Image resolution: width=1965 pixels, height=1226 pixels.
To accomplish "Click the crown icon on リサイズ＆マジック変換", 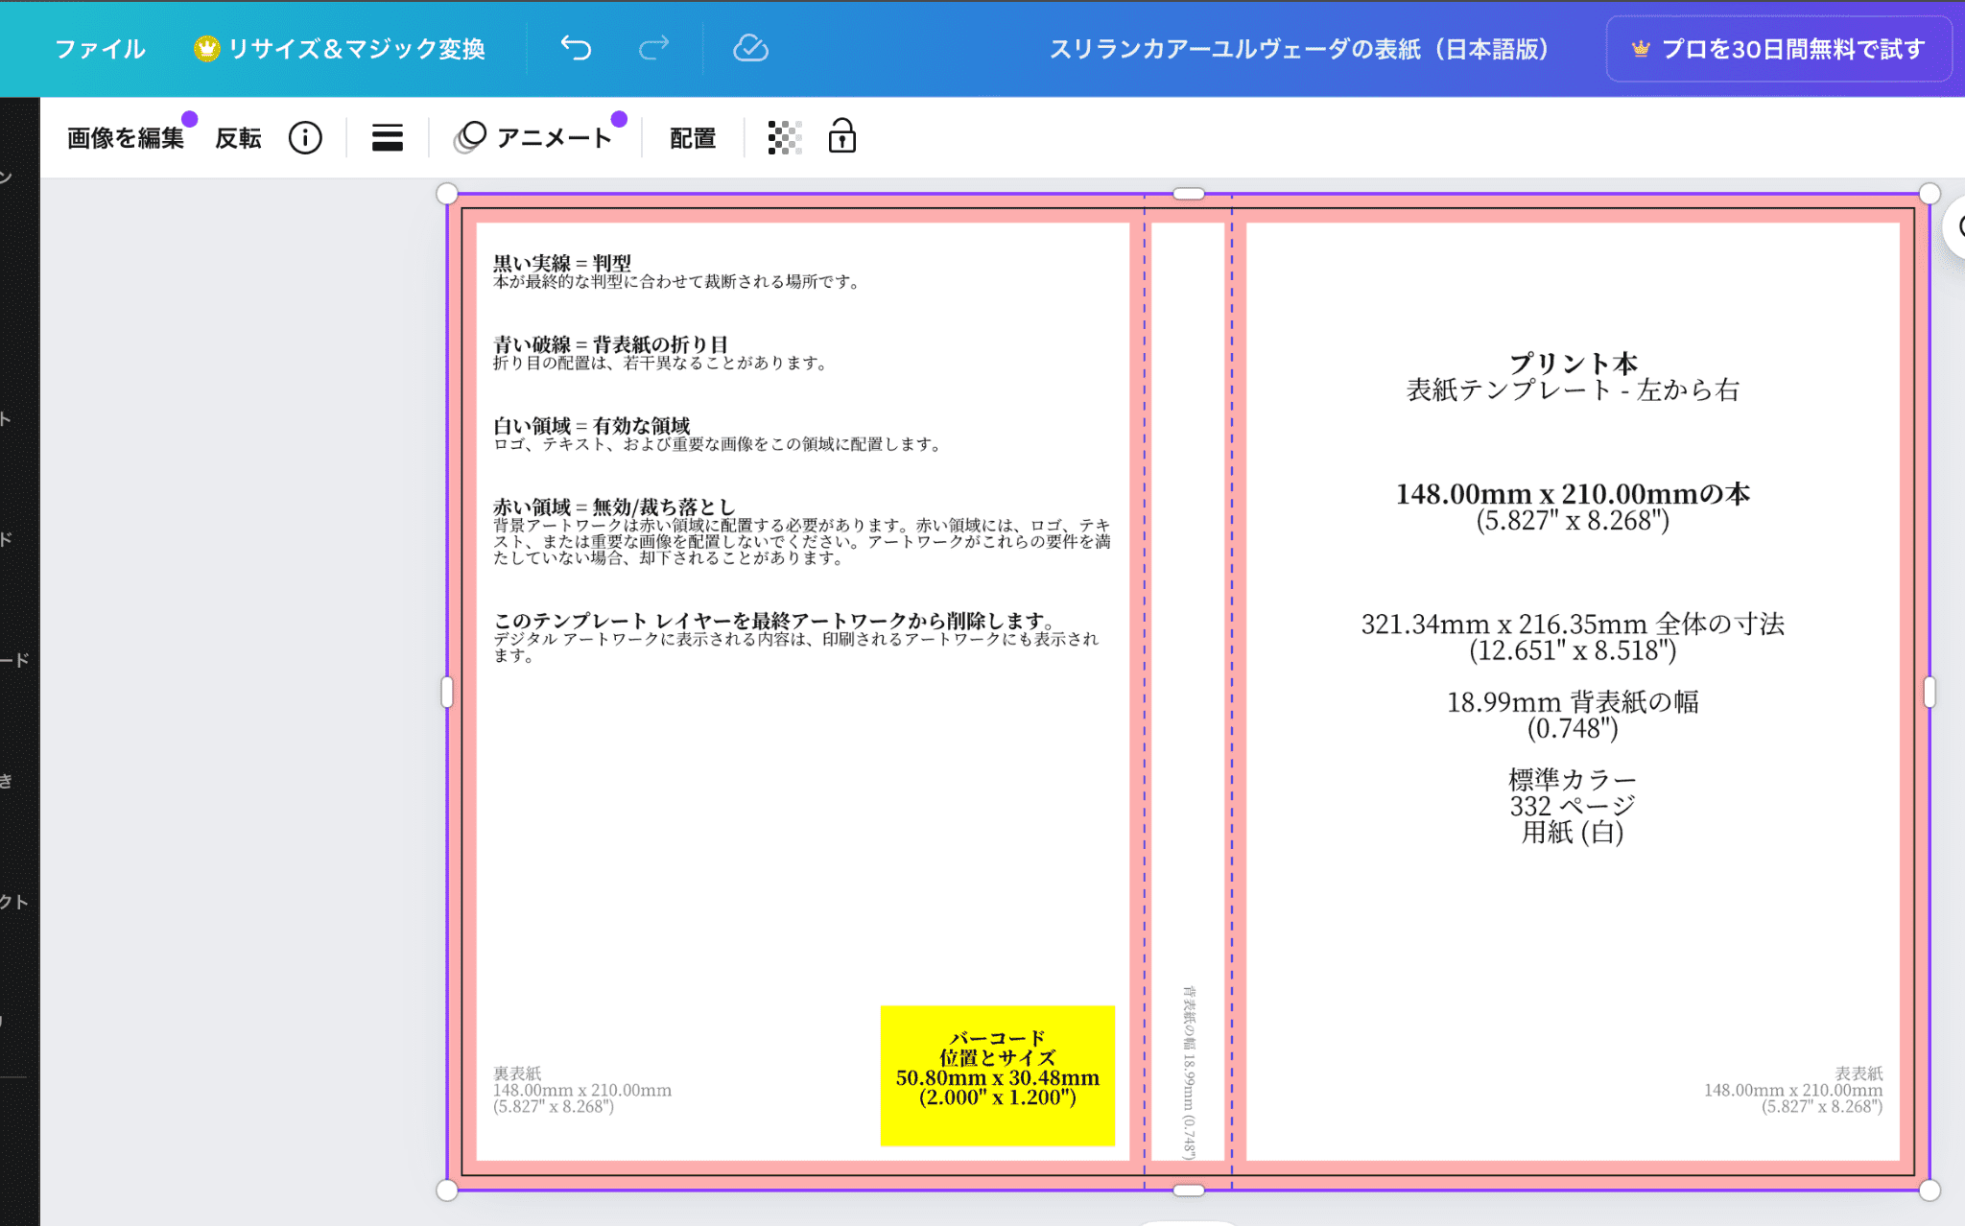I will tap(206, 48).
